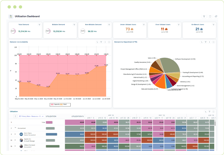Click the Utilization Dashboard logo icon
Screen dimensions: 224x155
[x=11, y=16]
